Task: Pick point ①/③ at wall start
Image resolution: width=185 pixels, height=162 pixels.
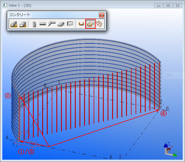Action: pos(20,141)
